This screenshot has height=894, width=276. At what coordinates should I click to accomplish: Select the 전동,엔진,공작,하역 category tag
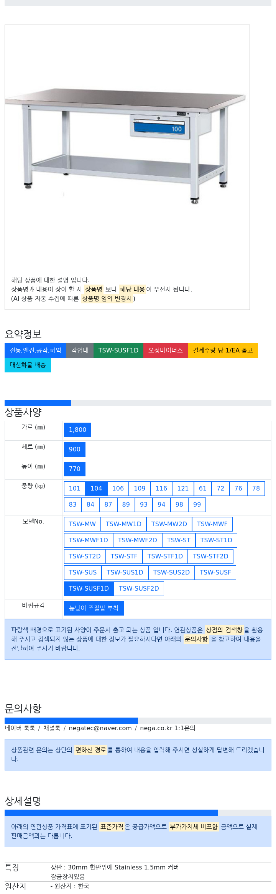click(35, 350)
